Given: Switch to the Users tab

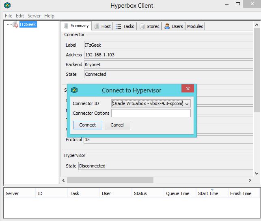Looking at the screenshot, I should [173, 26].
